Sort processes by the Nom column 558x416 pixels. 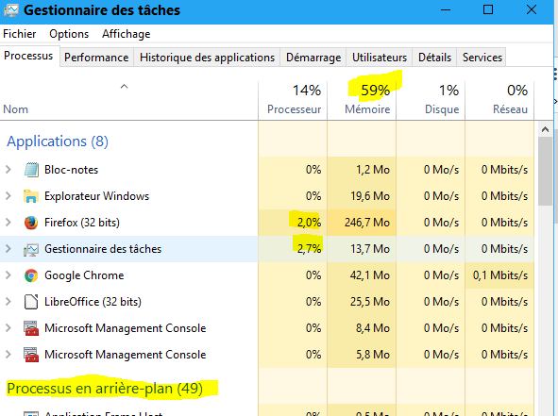coord(128,101)
